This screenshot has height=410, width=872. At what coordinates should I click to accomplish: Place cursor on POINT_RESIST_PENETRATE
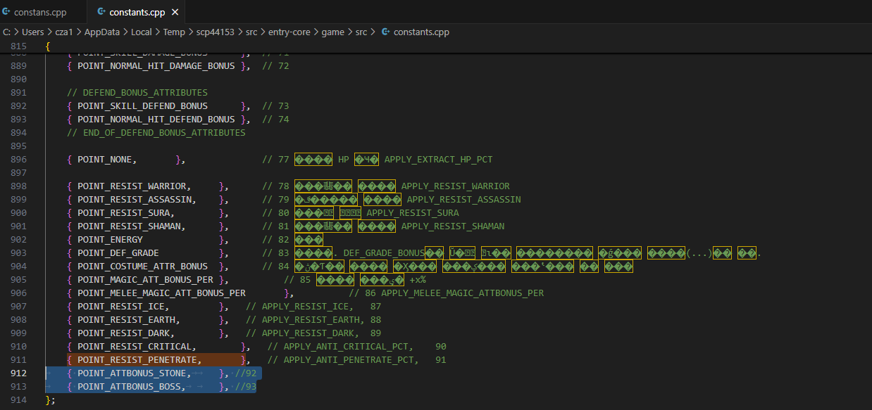coord(139,360)
